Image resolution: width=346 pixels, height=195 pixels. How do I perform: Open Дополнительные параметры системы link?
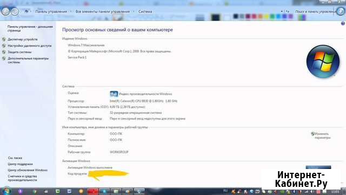pos(28,60)
